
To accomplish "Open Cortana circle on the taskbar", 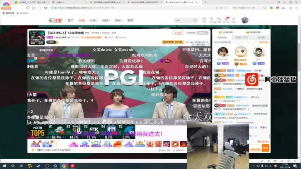I will pos(13,166).
